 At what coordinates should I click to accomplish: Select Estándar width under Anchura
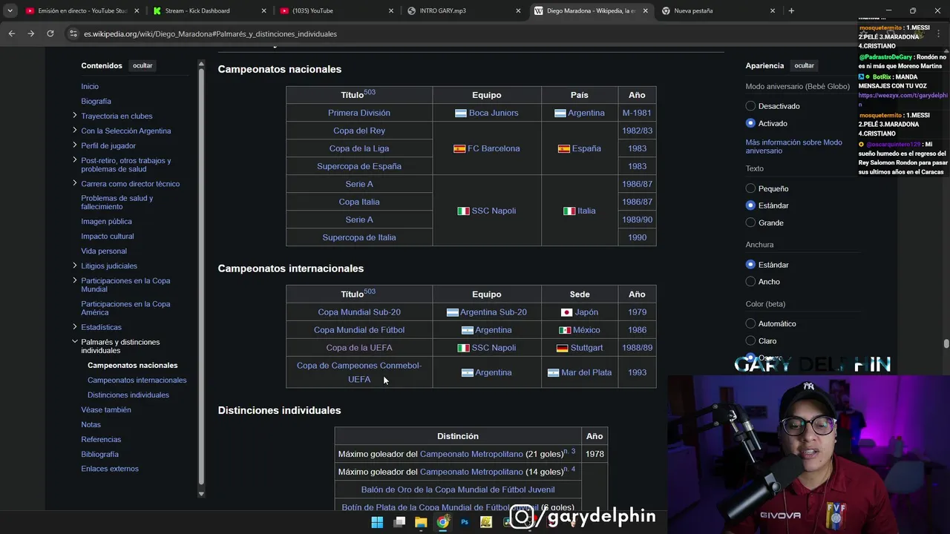point(750,265)
